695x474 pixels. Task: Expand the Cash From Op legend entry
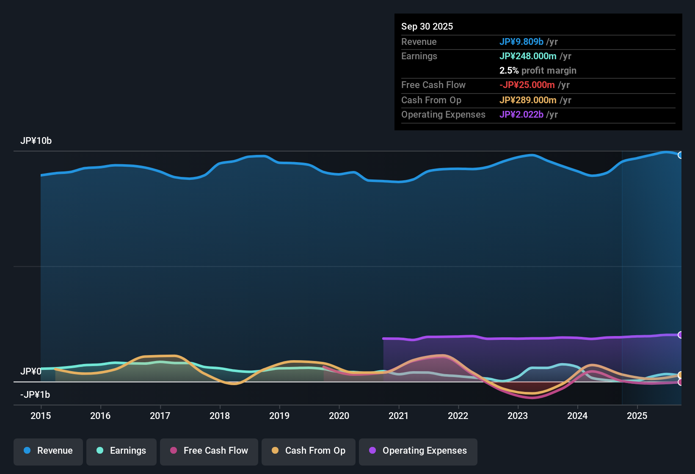pos(308,451)
